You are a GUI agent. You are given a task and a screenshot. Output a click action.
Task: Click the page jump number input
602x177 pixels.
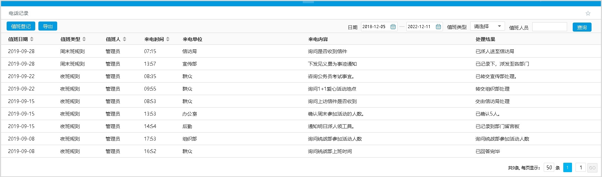[580, 168]
